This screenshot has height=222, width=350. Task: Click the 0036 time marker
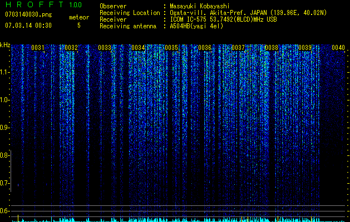pyautogui.click(x=205, y=48)
